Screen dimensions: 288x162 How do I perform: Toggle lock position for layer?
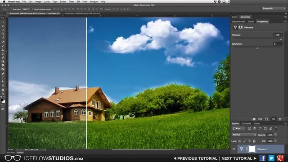pos(249,141)
